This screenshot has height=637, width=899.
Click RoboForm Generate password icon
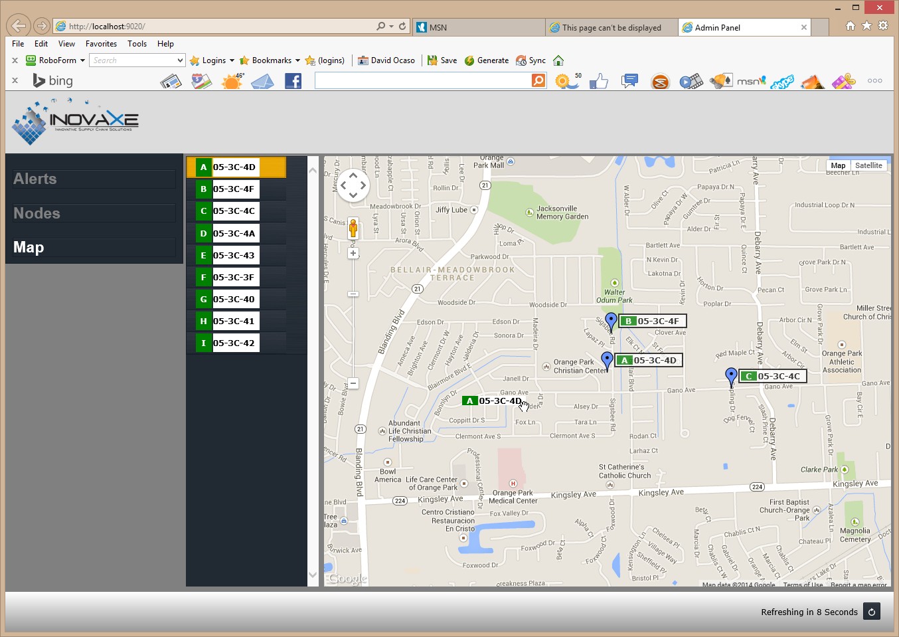487,60
